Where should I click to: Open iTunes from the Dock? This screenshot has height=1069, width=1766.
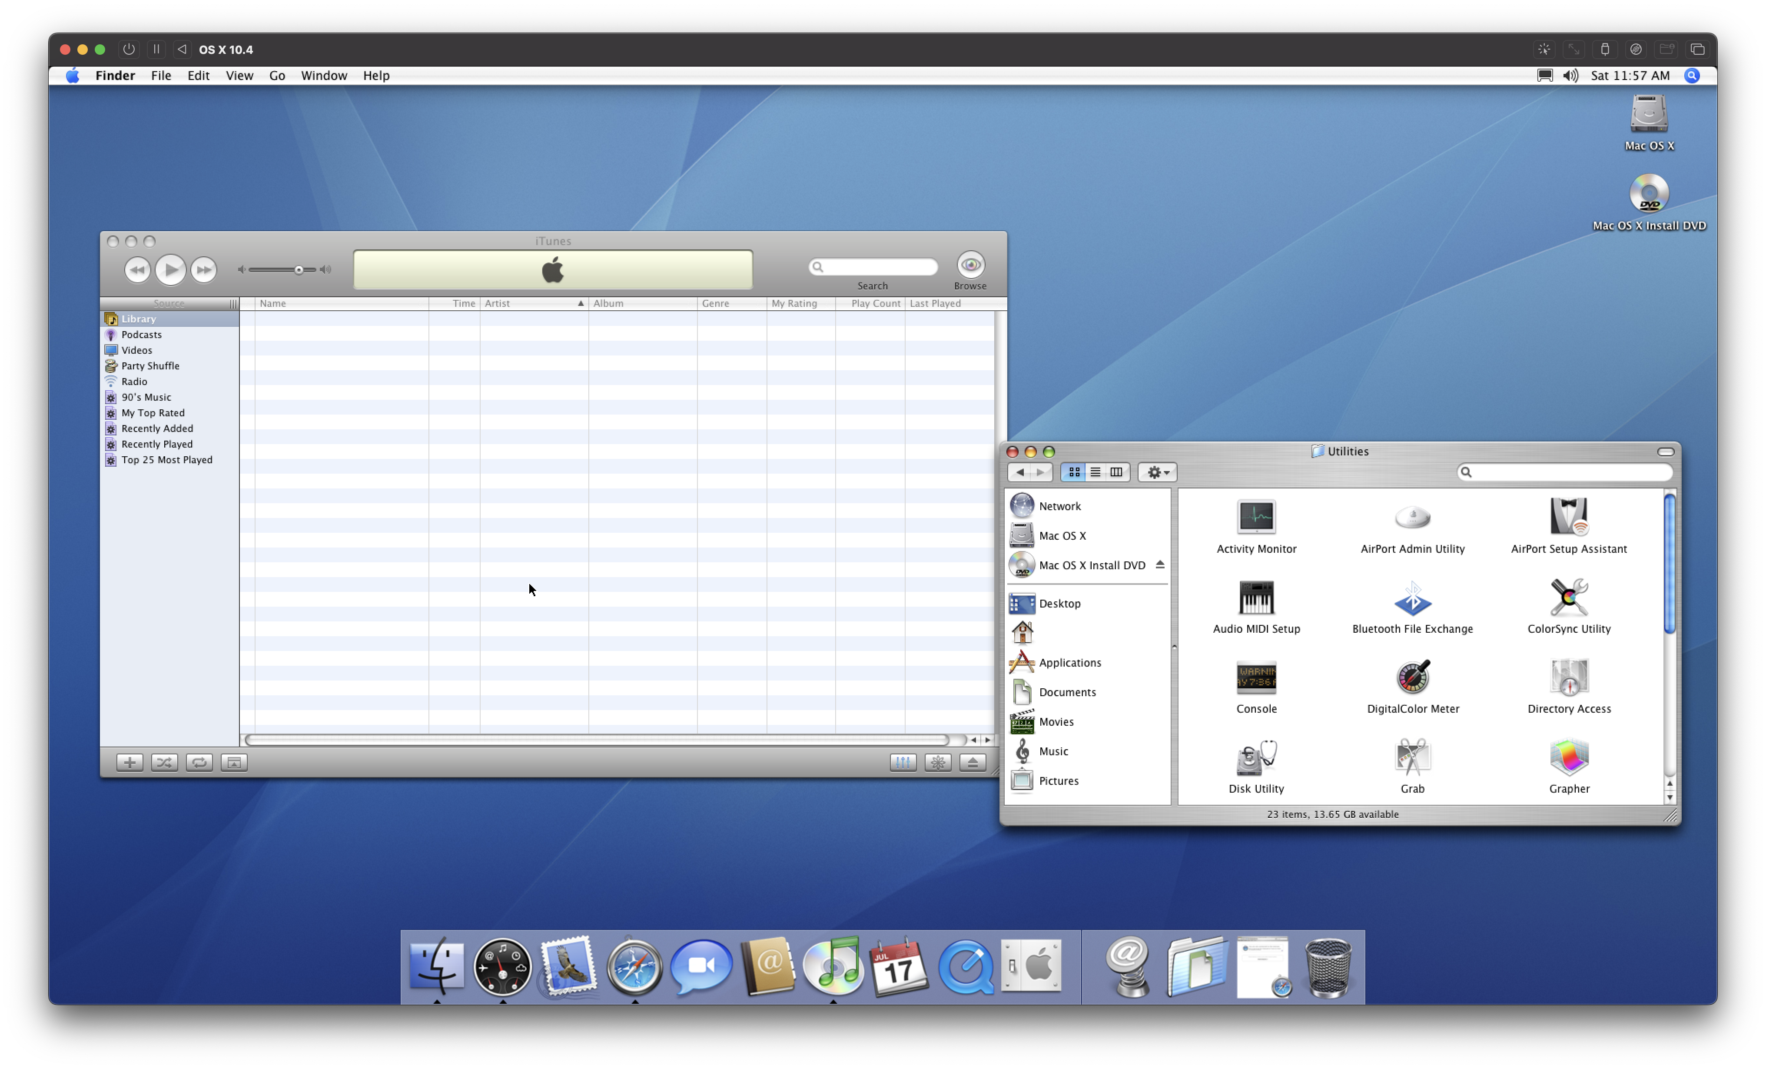coord(833,966)
